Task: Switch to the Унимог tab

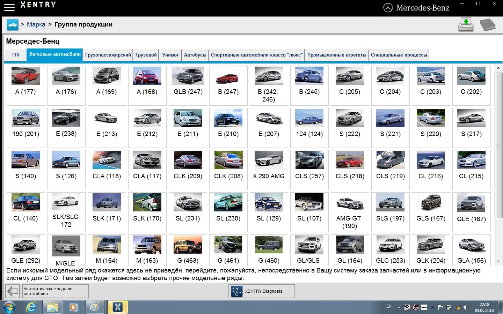Action: click(170, 55)
